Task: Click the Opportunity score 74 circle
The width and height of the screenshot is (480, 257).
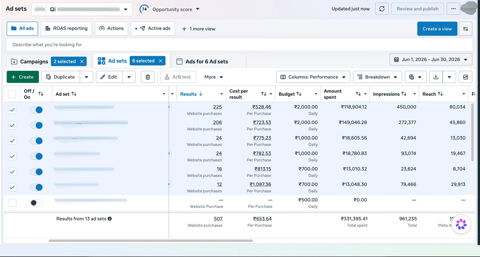Action: pyautogui.click(x=144, y=9)
